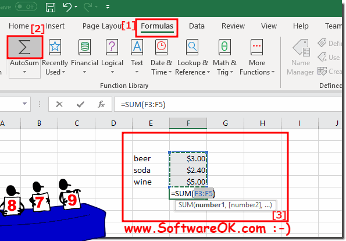Viewport: 346px width, 241px height.
Task: Expand the More Functions dropdown arrow
Action: (x=273, y=72)
